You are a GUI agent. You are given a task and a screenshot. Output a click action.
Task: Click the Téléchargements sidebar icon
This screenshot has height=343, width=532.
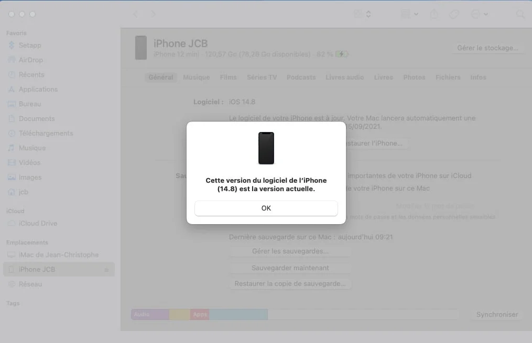(12, 133)
